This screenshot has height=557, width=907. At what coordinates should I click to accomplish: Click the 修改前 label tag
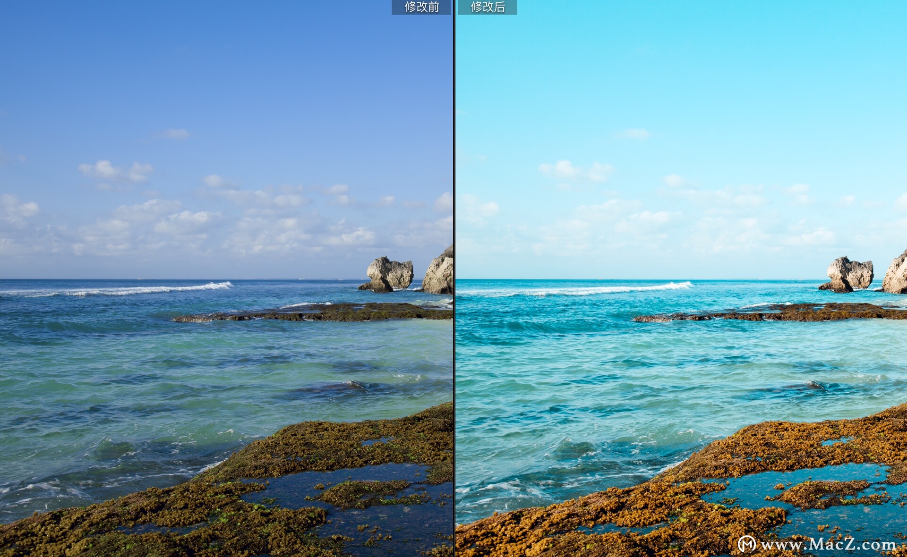(x=421, y=7)
